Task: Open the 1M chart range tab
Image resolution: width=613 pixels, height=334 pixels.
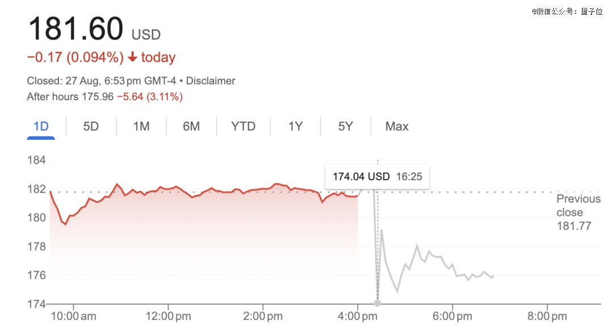Action: [141, 126]
